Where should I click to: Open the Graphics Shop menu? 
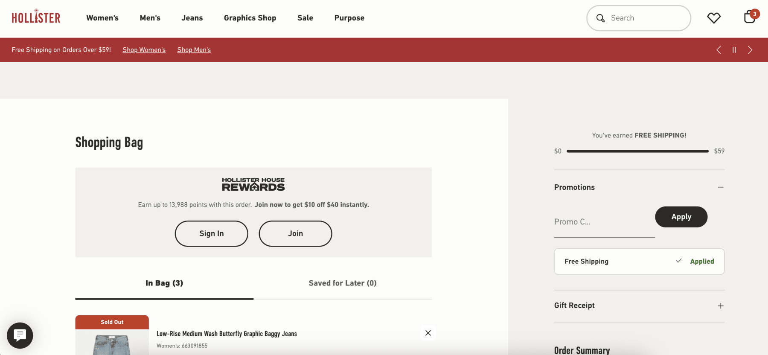coord(250,18)
